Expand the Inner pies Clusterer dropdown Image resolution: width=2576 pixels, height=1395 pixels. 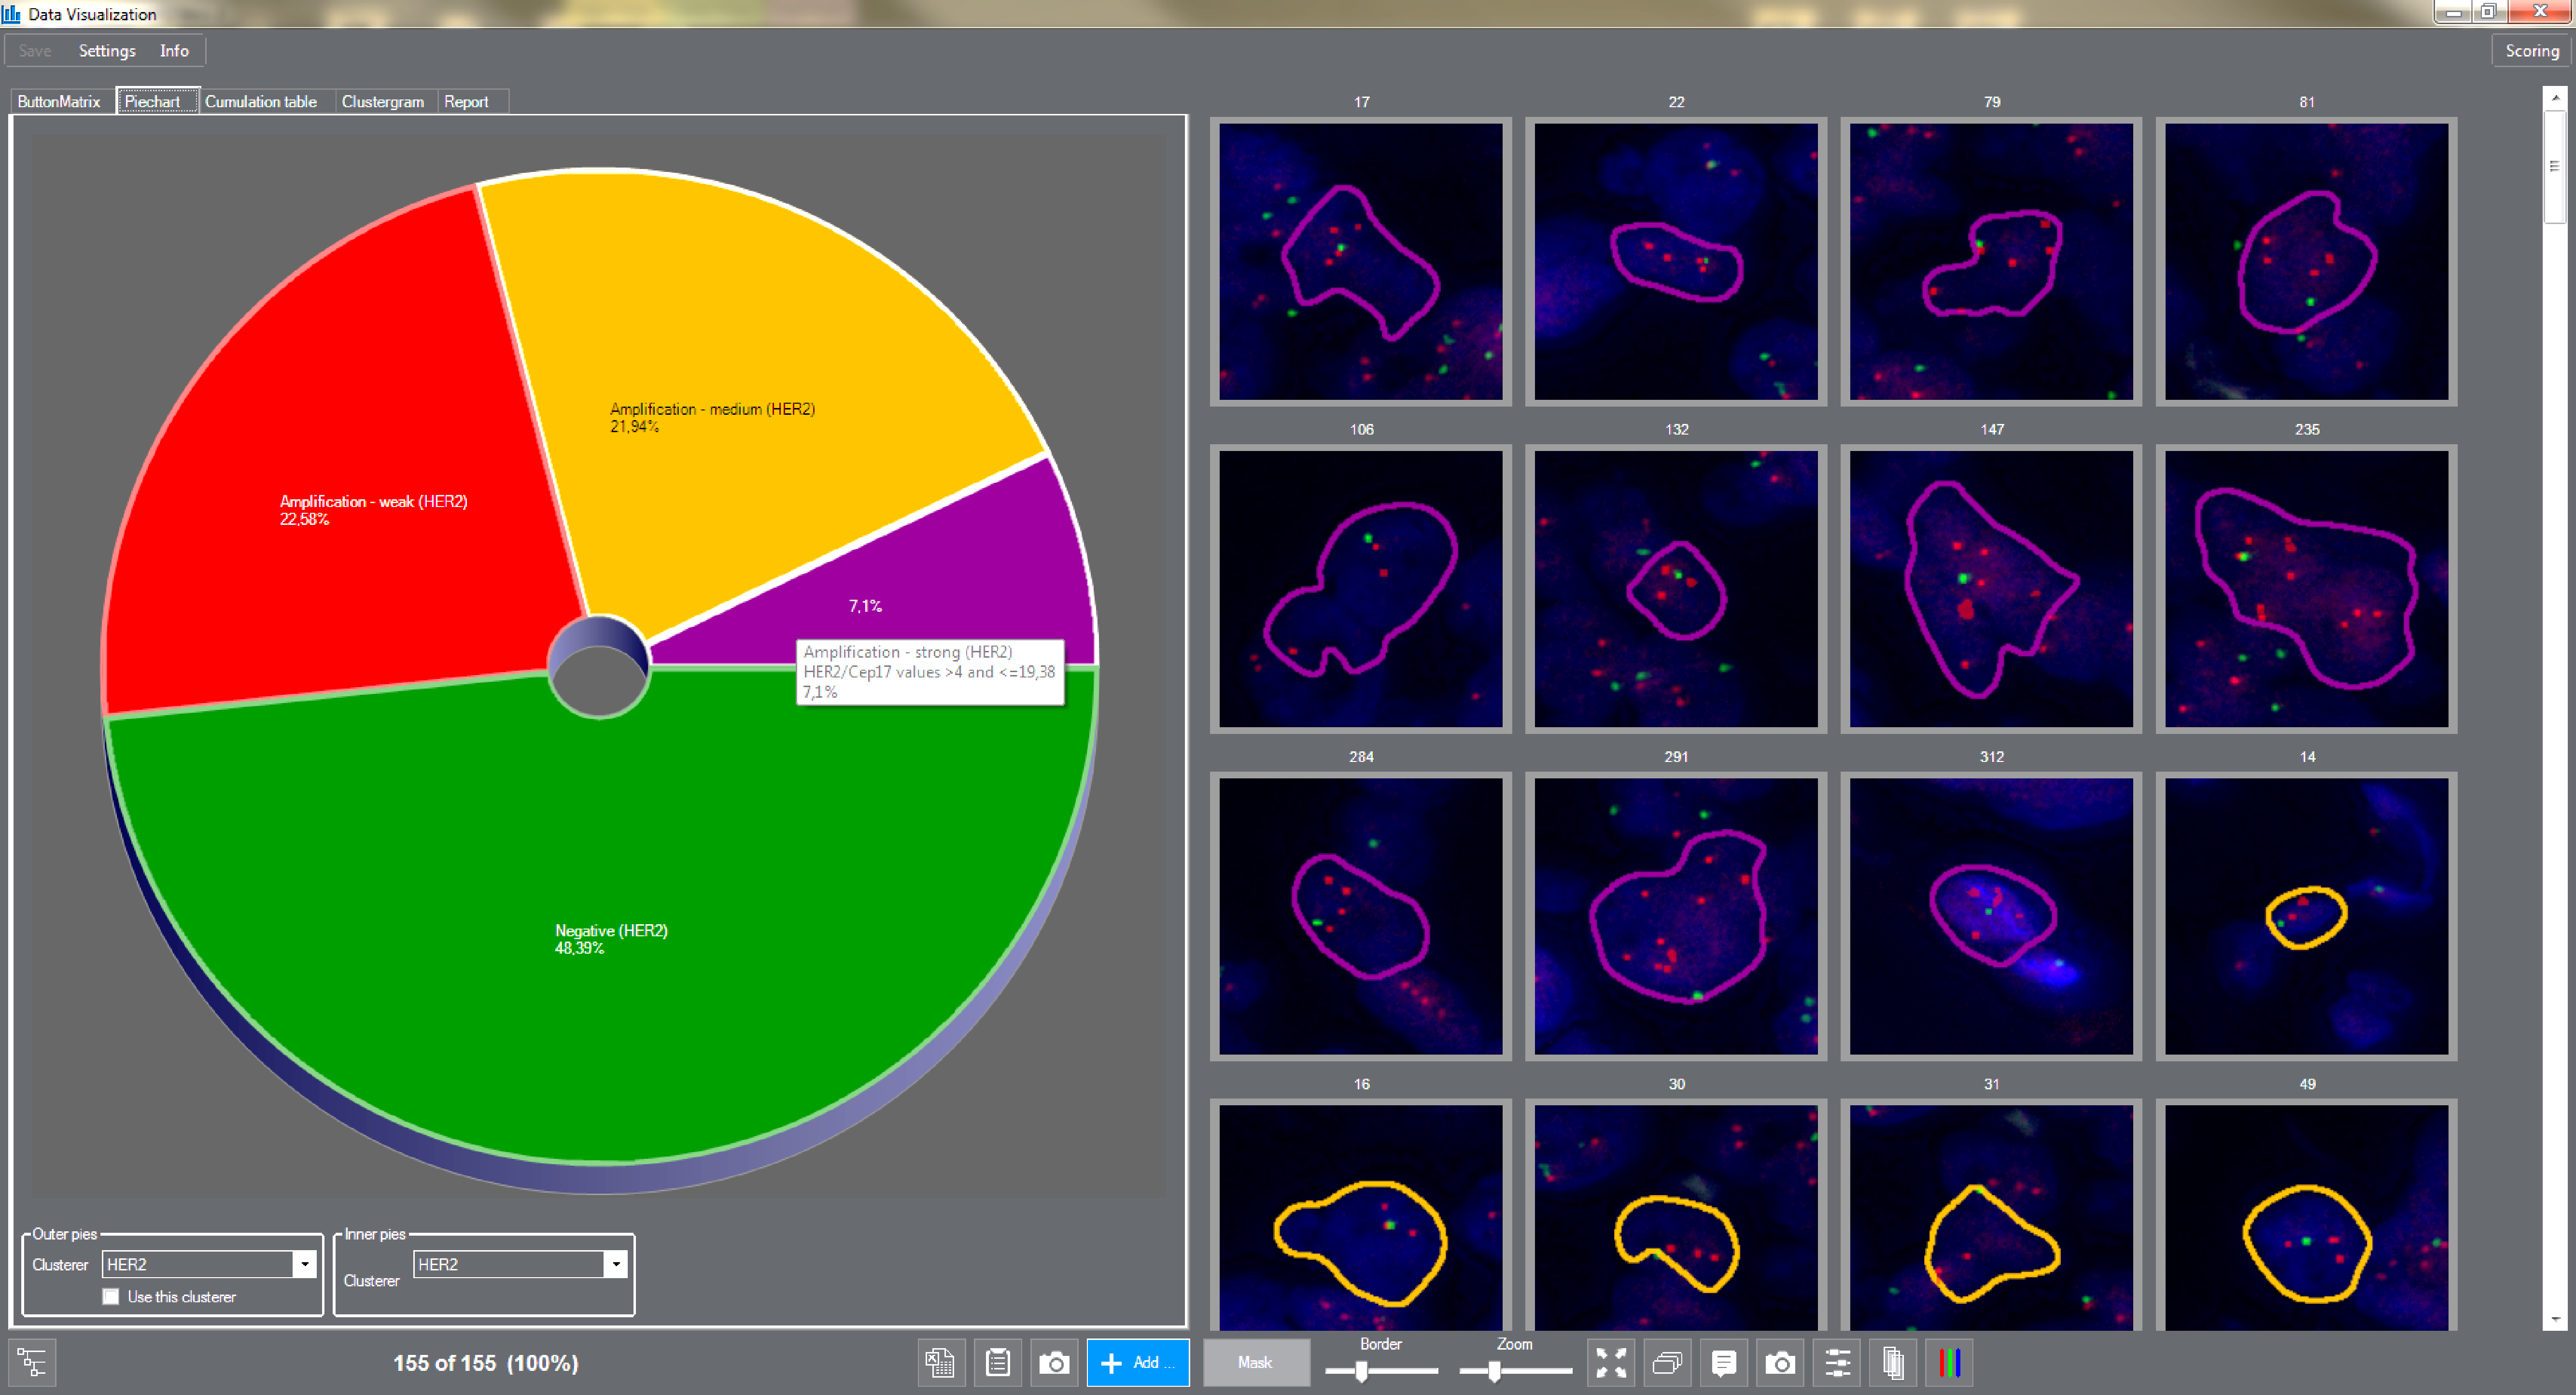pos(616,1264)
